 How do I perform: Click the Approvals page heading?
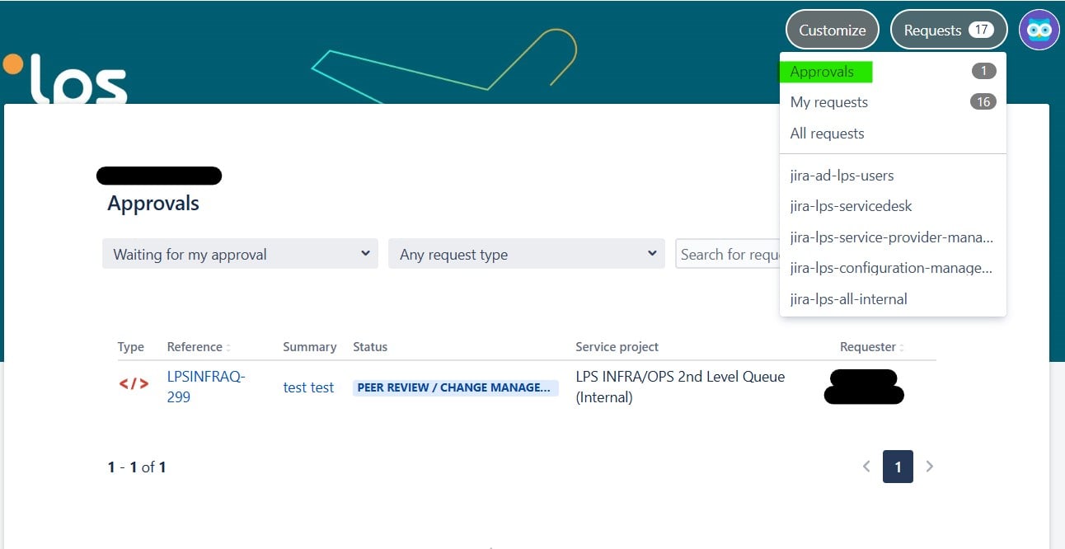[x=153, y=204]
